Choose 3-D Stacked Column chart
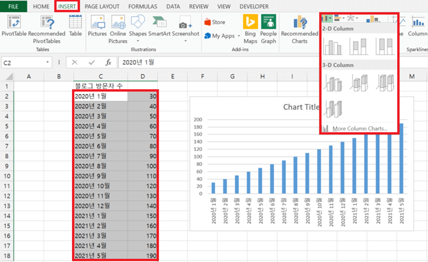The image size is (428, 262). (358, 83)
